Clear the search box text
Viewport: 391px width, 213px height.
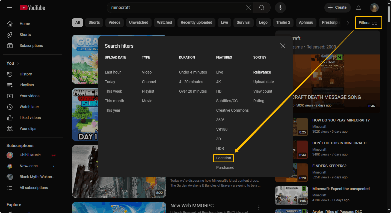point(249,8)
